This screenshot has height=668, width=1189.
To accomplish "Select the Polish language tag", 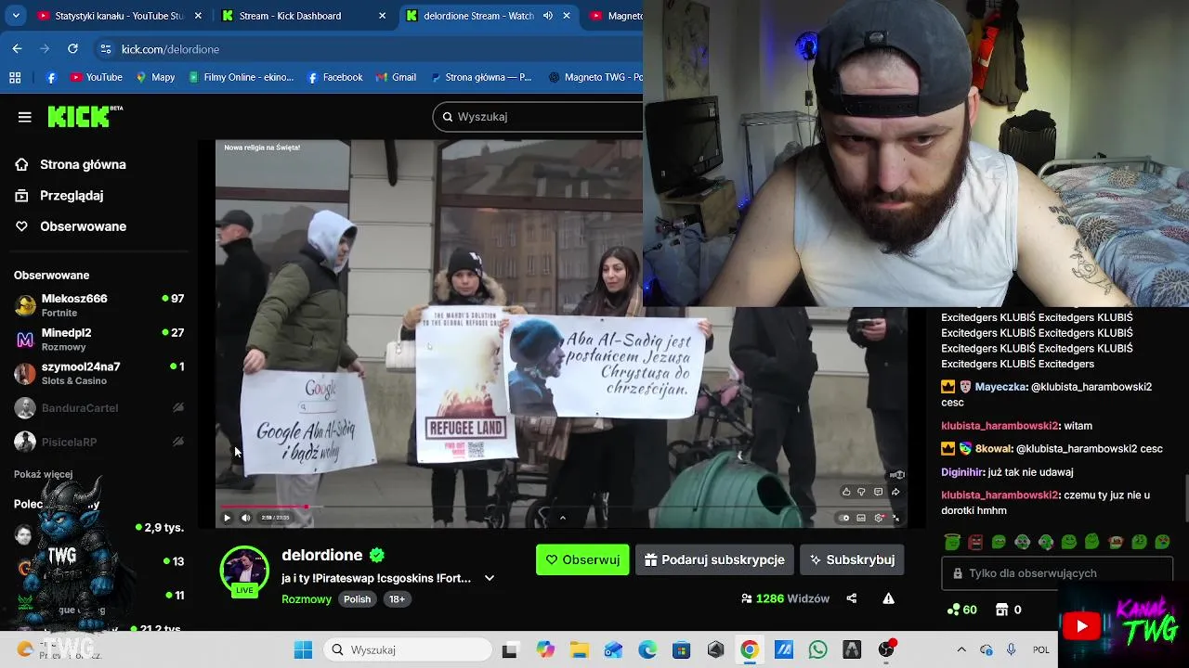I will pos(357,599).
